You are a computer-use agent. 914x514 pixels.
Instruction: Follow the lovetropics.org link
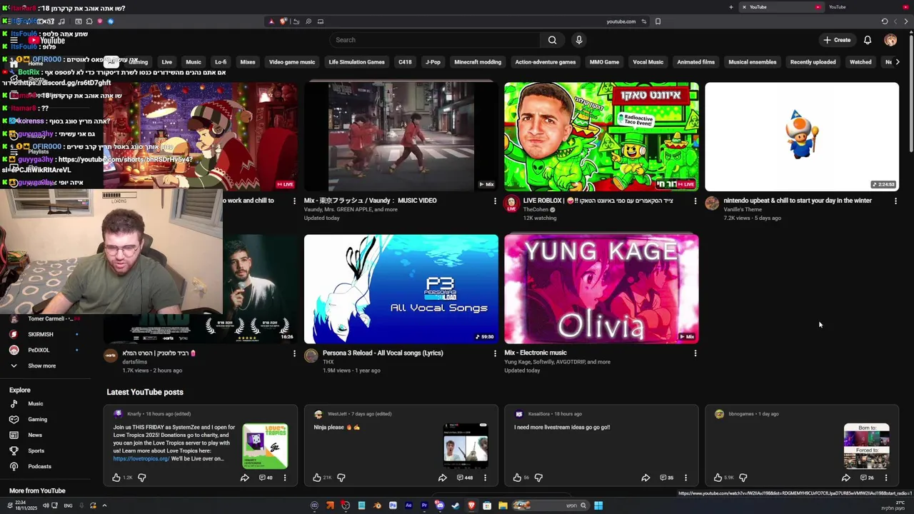pos(141,459)
